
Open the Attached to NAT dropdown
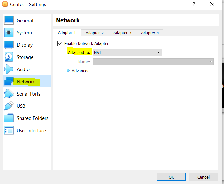click(x=127, y=52)
